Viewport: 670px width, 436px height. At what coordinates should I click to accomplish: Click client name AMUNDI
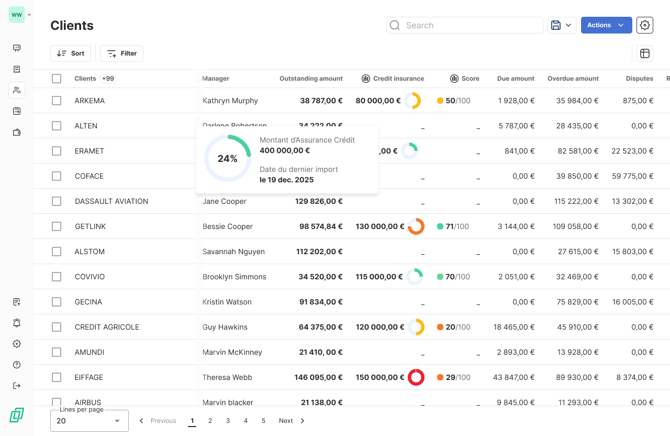pos(90,352)
